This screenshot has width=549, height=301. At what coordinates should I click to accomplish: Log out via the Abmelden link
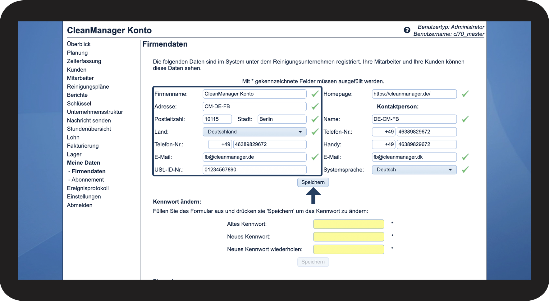pyautogui.click(x=80, y=205)
